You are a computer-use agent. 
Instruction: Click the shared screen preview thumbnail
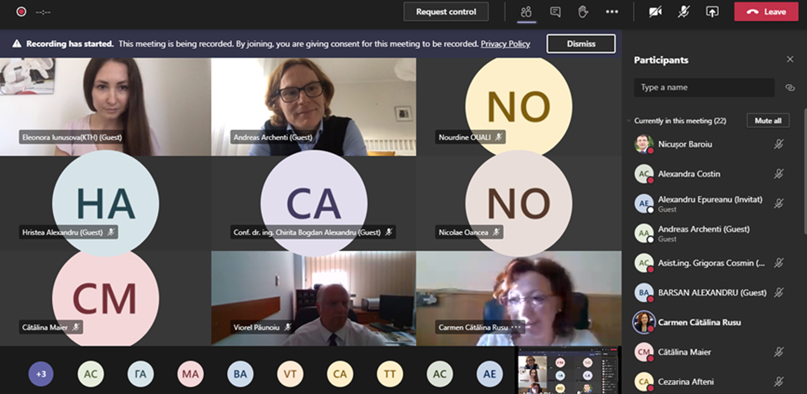[x=568, y=370]
